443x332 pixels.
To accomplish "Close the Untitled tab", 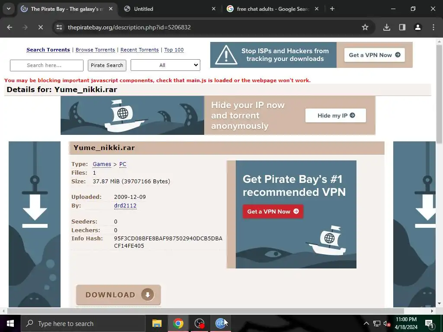I will 214,9.
